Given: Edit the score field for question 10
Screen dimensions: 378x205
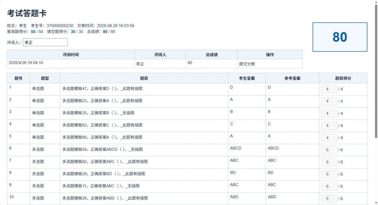Looking at the screenshot, I should (329, 198).
